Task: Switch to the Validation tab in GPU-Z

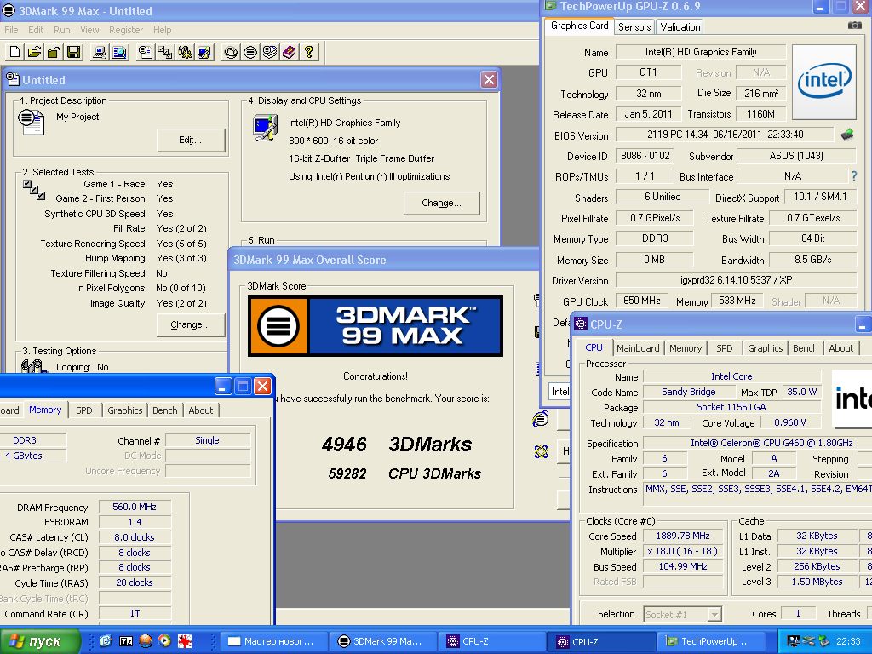Action: click(680, 26)
